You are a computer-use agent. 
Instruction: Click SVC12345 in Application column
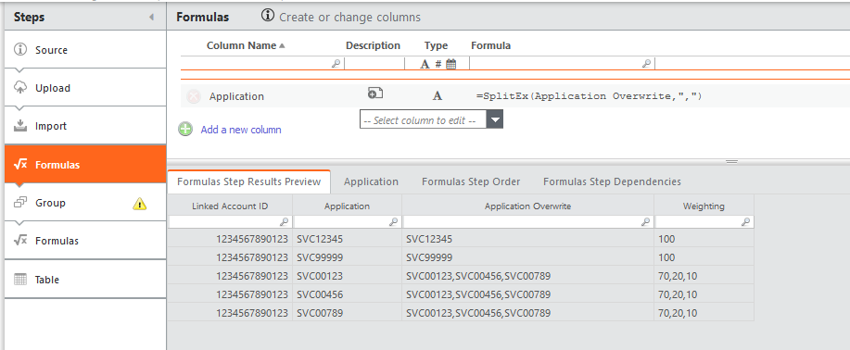320,239
